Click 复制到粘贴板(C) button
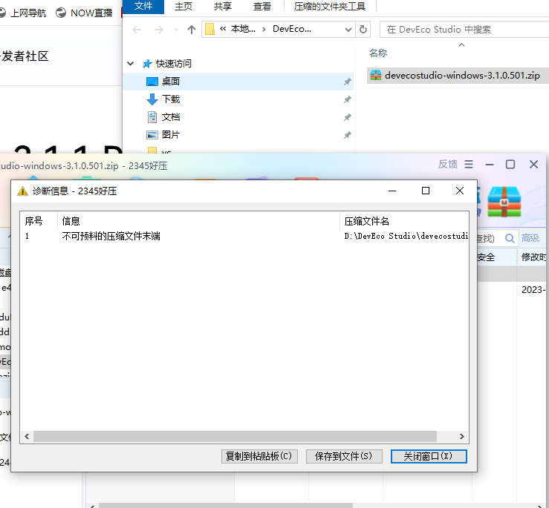 (x=259, y=456)
